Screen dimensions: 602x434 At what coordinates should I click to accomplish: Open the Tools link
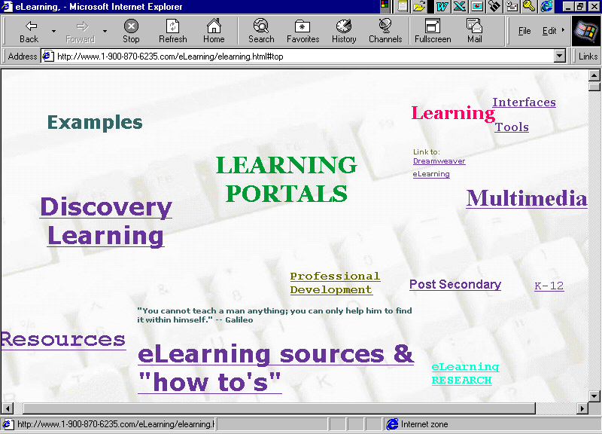512,127
